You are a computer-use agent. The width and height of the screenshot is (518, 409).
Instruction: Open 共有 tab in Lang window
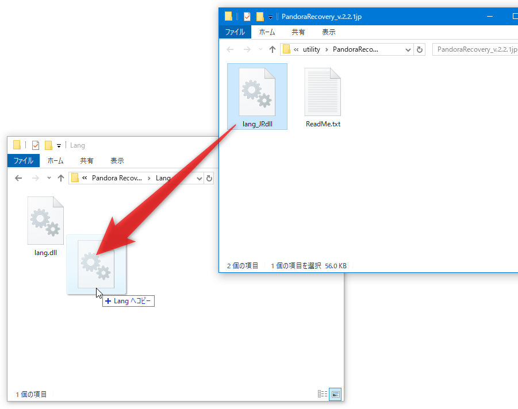tap(87, 161)
